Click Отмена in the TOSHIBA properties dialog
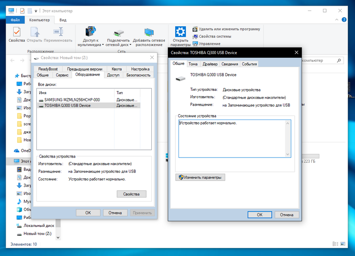 pos(287,215)
